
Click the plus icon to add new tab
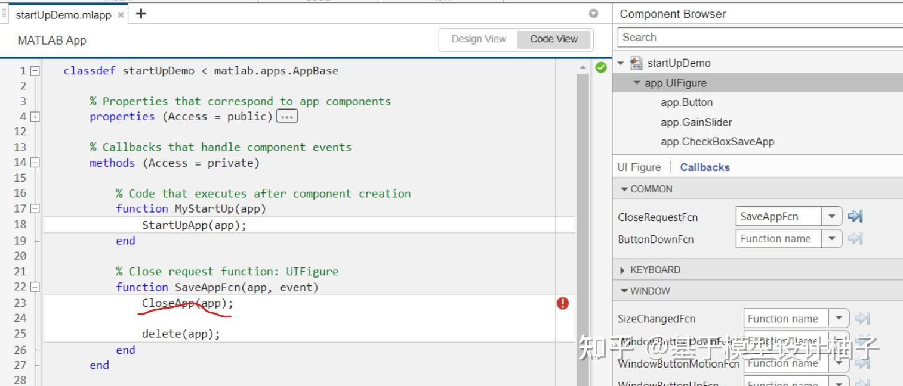[x=141, y=14]
